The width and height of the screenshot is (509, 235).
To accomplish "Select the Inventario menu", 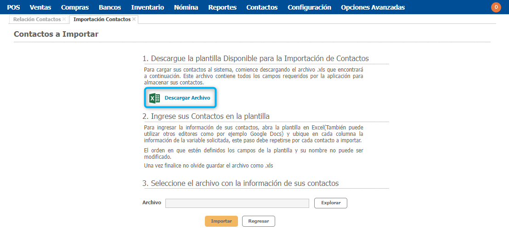I will [x=147, y=7].
